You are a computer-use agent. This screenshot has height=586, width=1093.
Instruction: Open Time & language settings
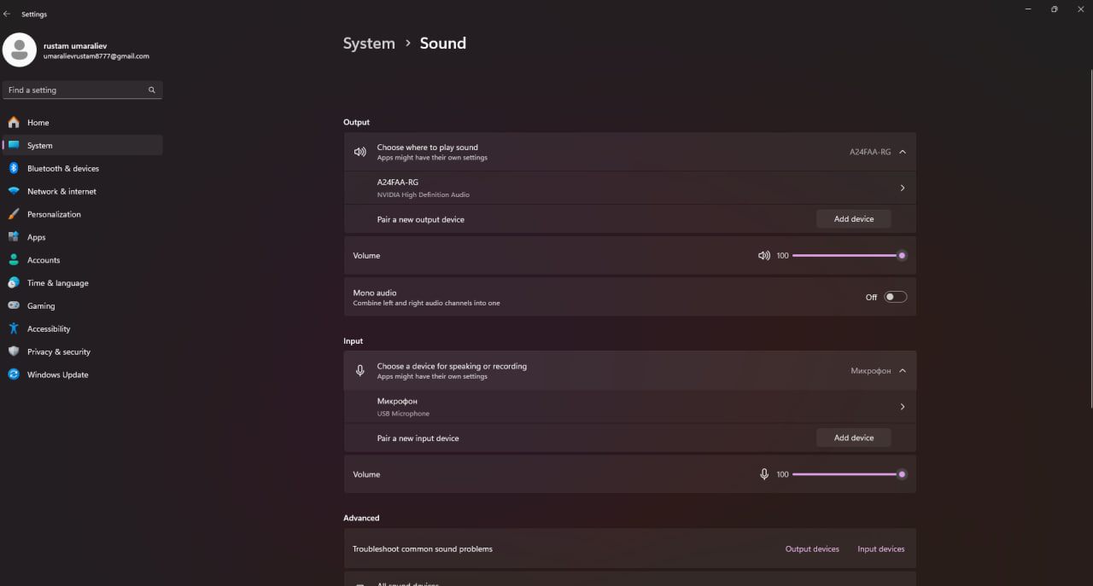(x=82, y=282)
